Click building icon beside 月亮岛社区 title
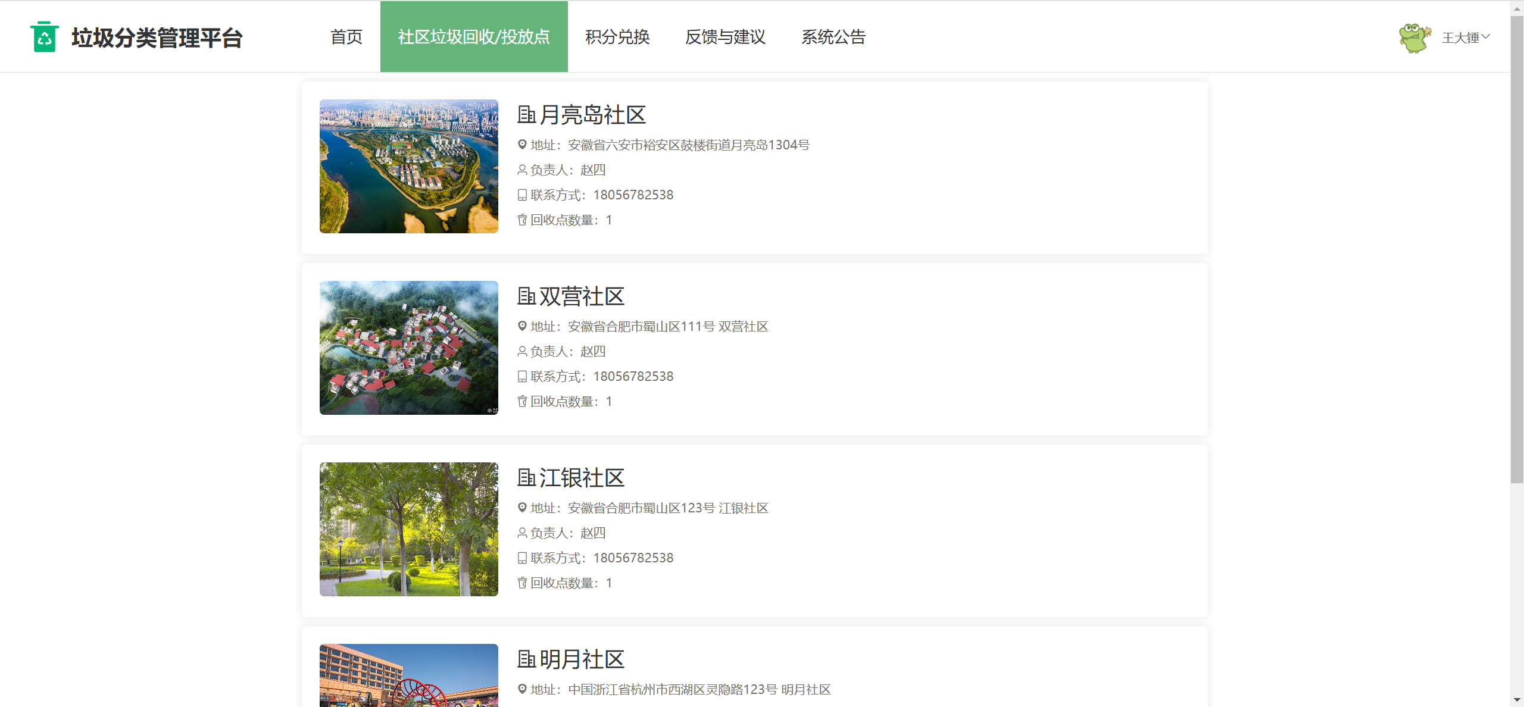 tap(526, 114)
